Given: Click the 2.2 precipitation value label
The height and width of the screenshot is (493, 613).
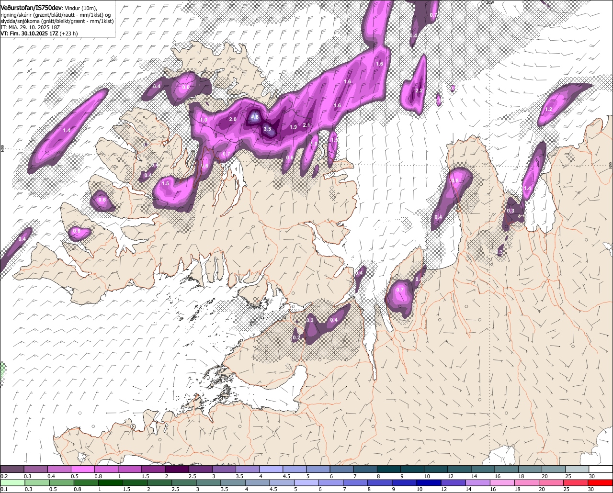Looking at the screenshot, I should pyautogui.click(x=419, y=91).
